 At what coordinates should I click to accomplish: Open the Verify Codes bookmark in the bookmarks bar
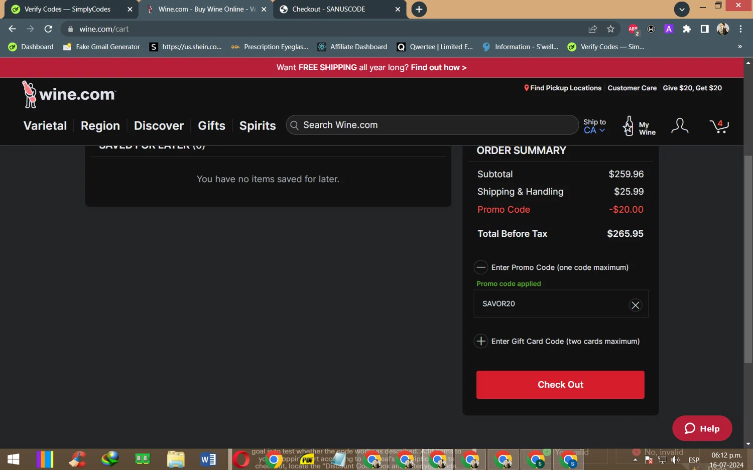click(x=606, y=47)
